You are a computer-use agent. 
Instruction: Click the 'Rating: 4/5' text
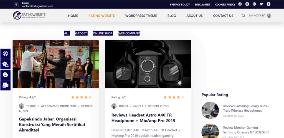(x=119, y=97)
